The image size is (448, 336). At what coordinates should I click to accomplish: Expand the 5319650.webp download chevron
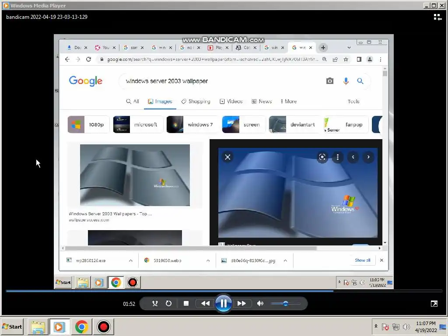coord(208,261)
